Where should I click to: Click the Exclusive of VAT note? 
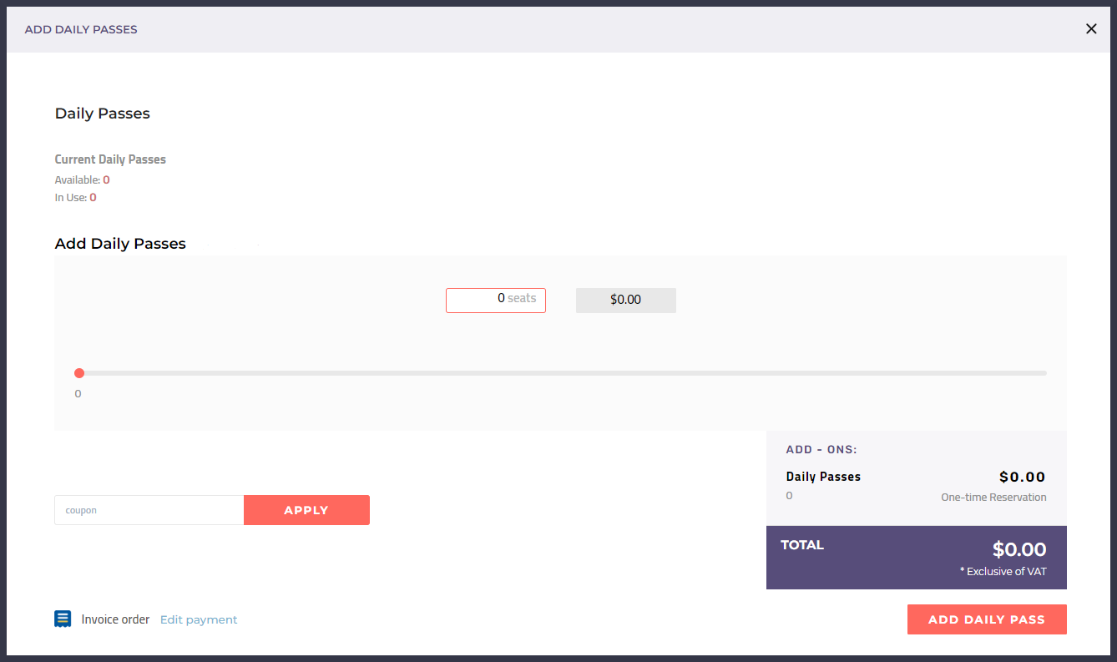click(x=1003, y=572)
